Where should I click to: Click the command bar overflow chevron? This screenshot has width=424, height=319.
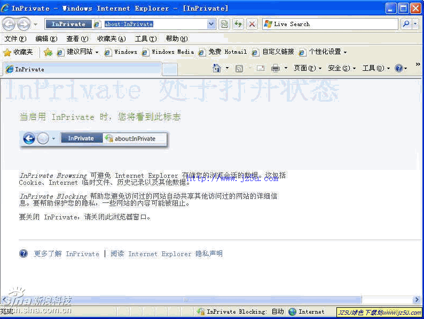tap(418, 64)
